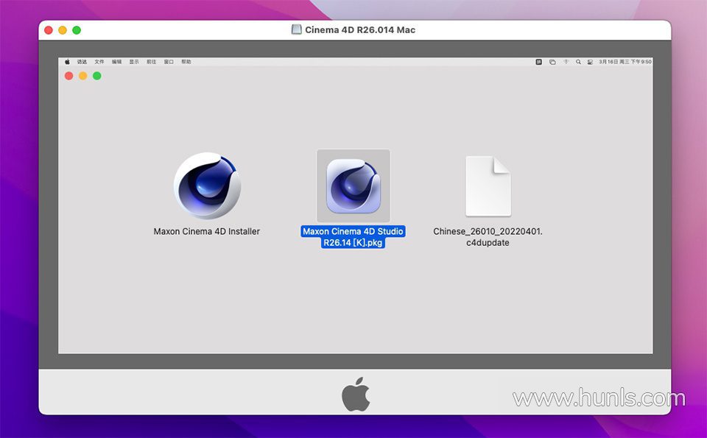
Task: Open the Maxon Cinema 4D Installer icon
Action: point(207,186)
